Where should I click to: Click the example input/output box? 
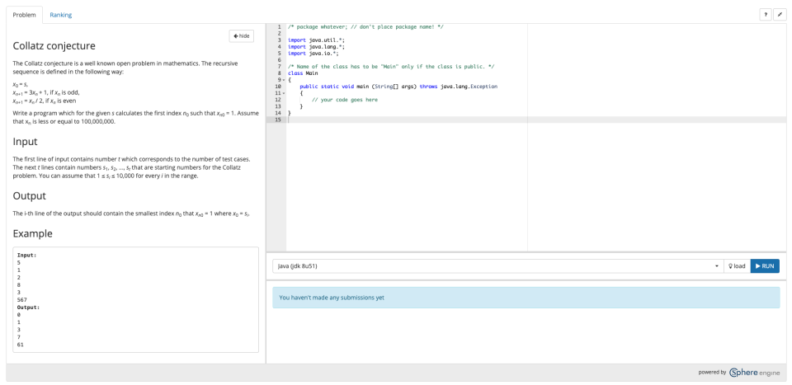coord(135,299)
